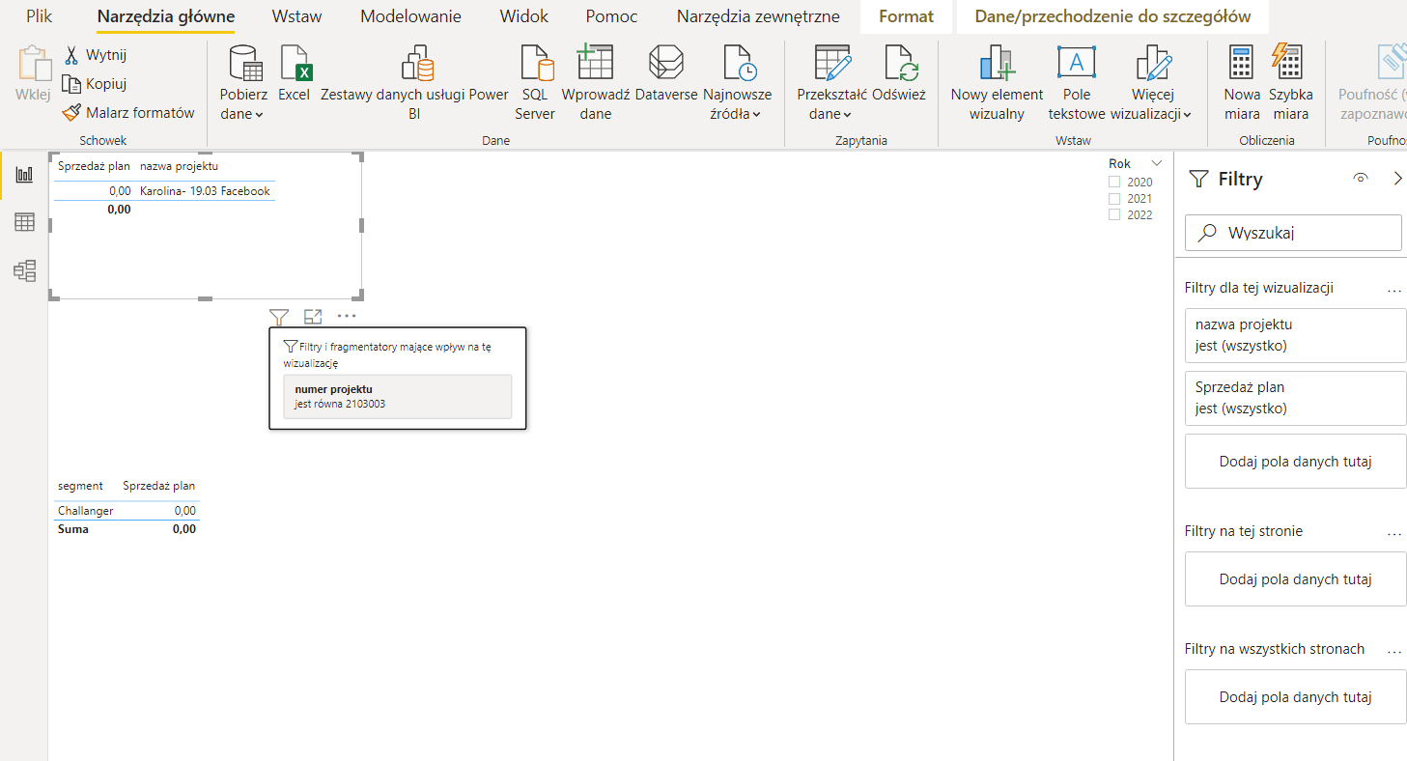Collapse the Filtry pane with the arrow
1407x761 pixels.
(x=1397, y=178)
